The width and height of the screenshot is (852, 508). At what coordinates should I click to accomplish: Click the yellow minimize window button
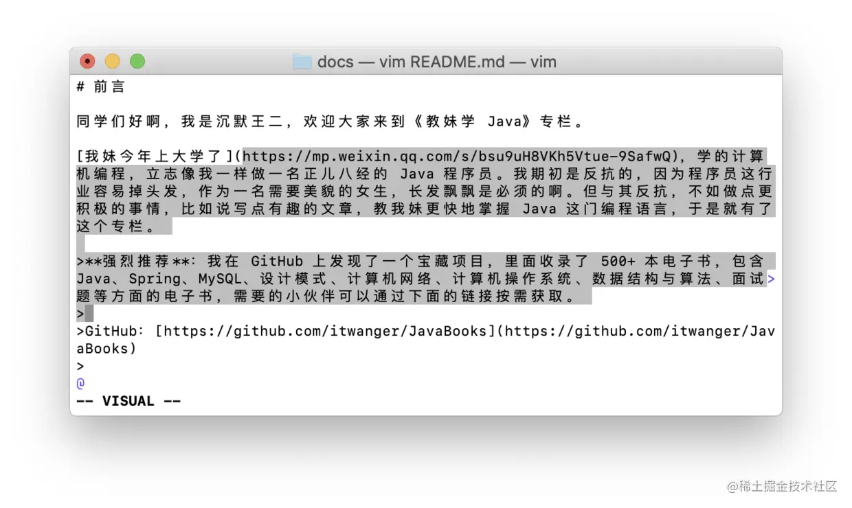(x=112, y=62)
